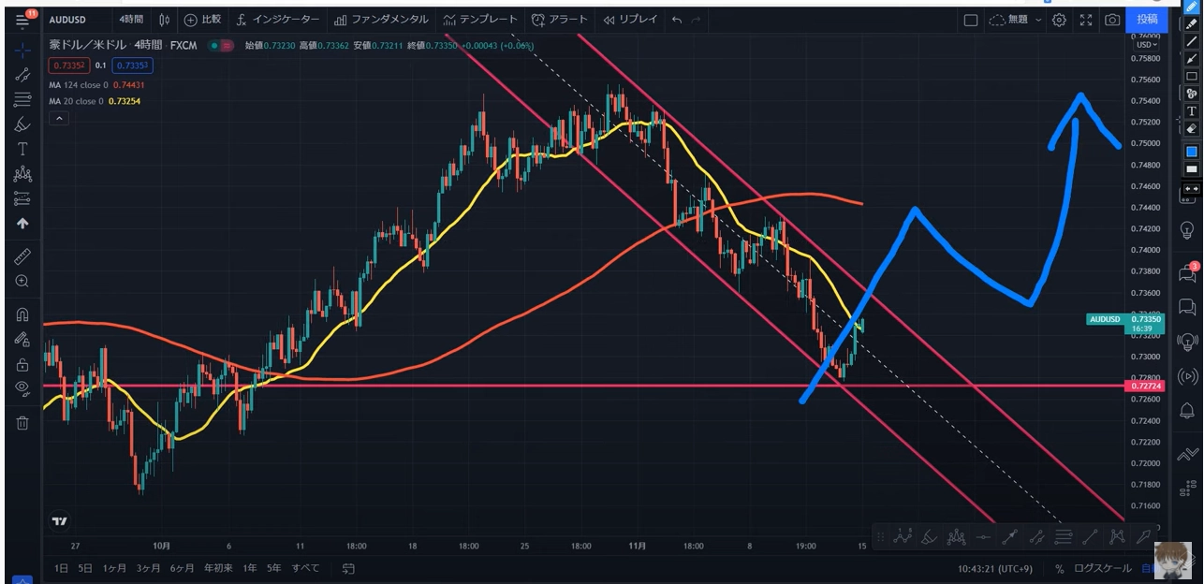Open the 比較 compare symbol button
The height and width of the screenshot is (584, 1204).
[x=202, y=20]
